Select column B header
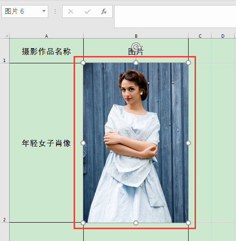 click(x=136, y=36)
